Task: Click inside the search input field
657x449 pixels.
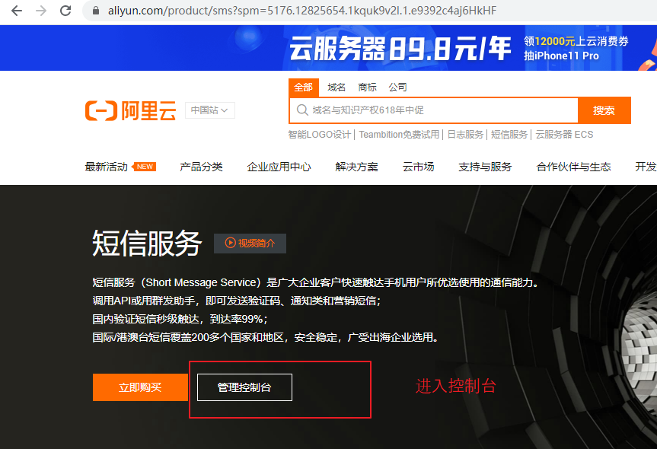Action: pyautogui.click(x=426, y=110)
